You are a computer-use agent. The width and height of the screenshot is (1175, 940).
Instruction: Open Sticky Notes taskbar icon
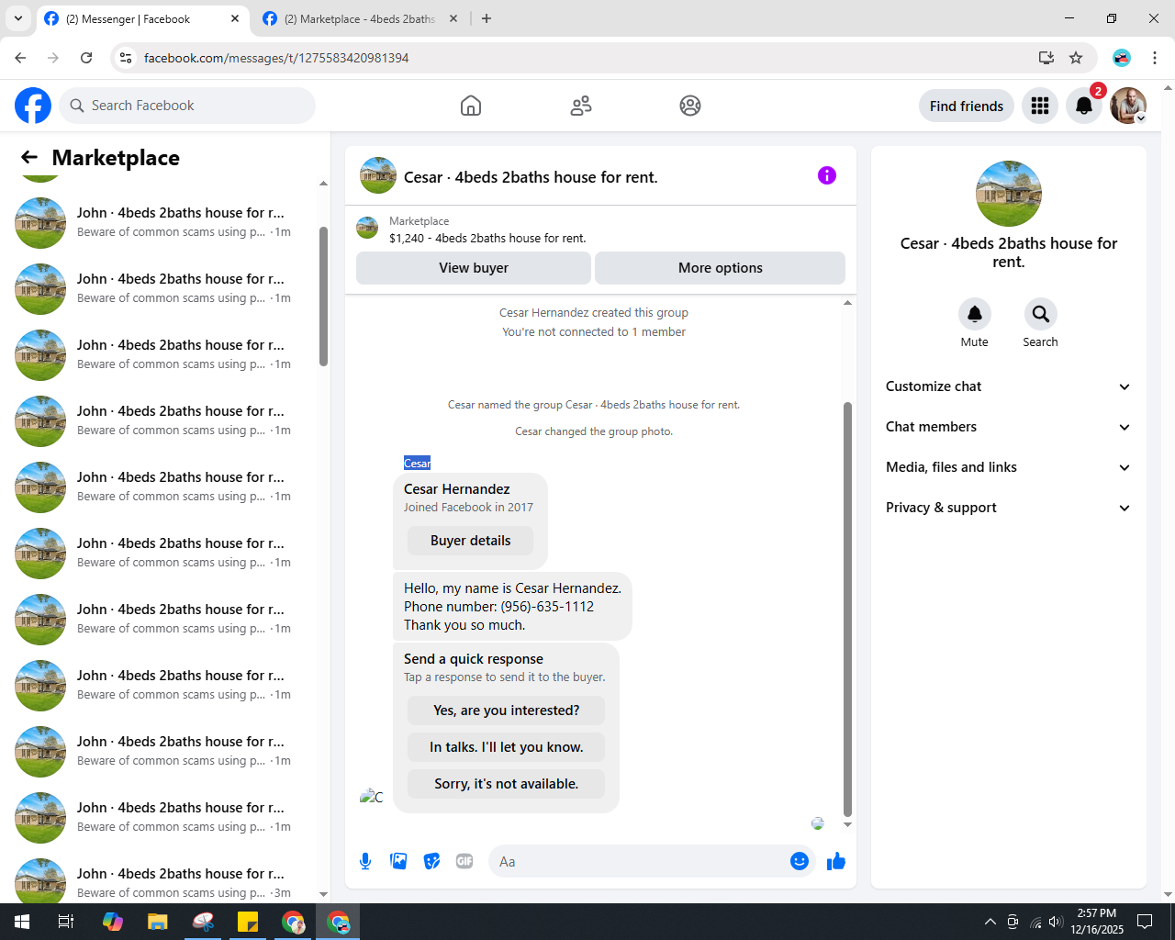click(x=248, y=922)
